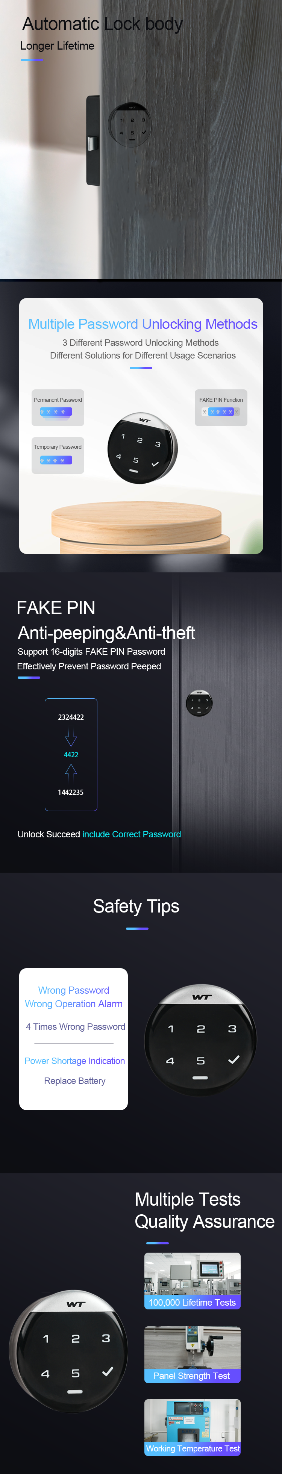Screen dimensions: 282x1474
Task: Click the highlighted 4422 password
Action: click(71, 755)
